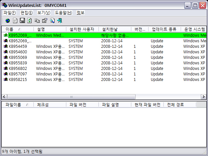Sort lower pane by 파일이름 header
This screenshot has height=156, width=208.
(x=18, y=105)
